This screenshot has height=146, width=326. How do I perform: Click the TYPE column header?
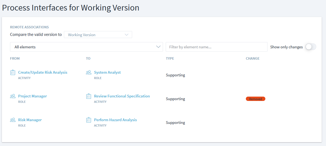click(x=170, y=59)
